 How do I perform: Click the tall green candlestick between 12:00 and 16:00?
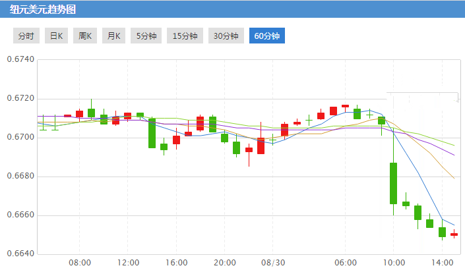coord(152,133)
